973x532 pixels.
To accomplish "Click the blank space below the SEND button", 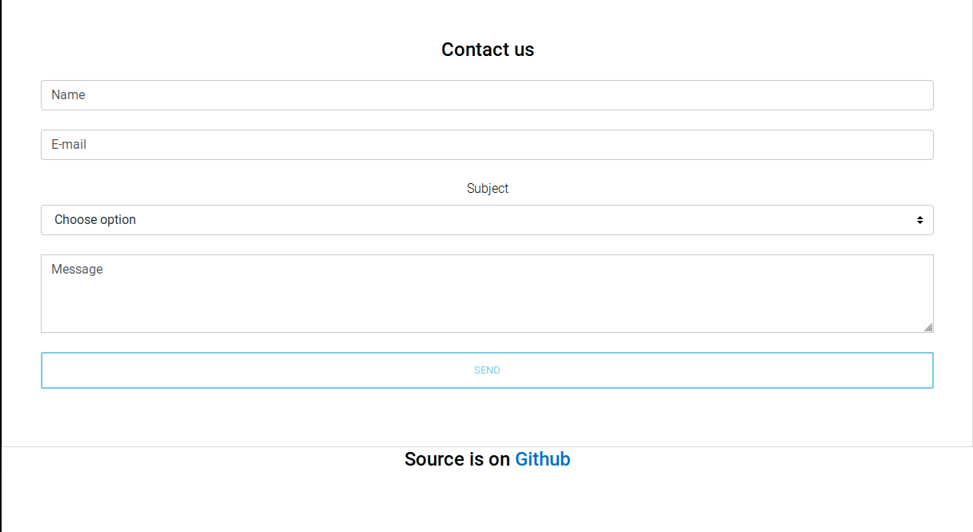I will click(487, 417).
